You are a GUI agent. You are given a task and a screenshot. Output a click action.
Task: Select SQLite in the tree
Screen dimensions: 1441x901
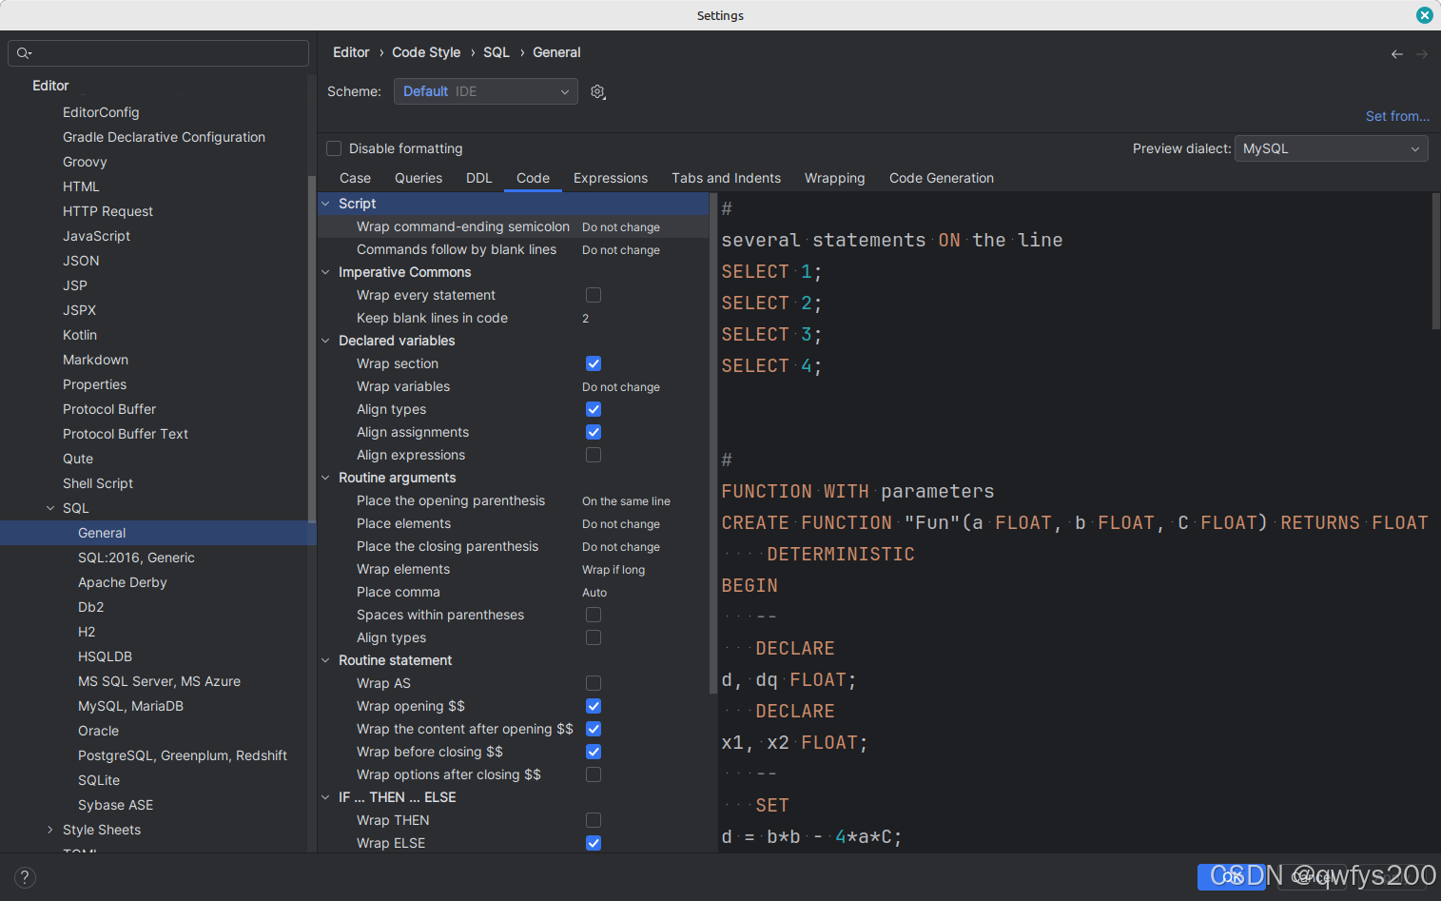(x=99, y=780)
